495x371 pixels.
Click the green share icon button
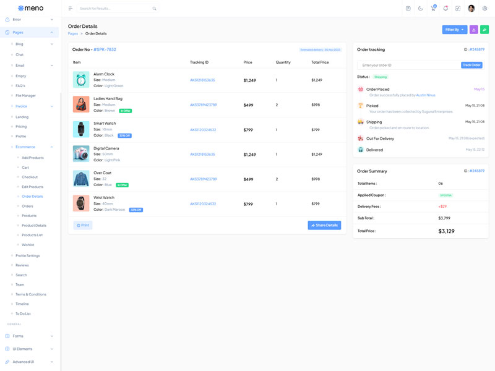[484, 30]
